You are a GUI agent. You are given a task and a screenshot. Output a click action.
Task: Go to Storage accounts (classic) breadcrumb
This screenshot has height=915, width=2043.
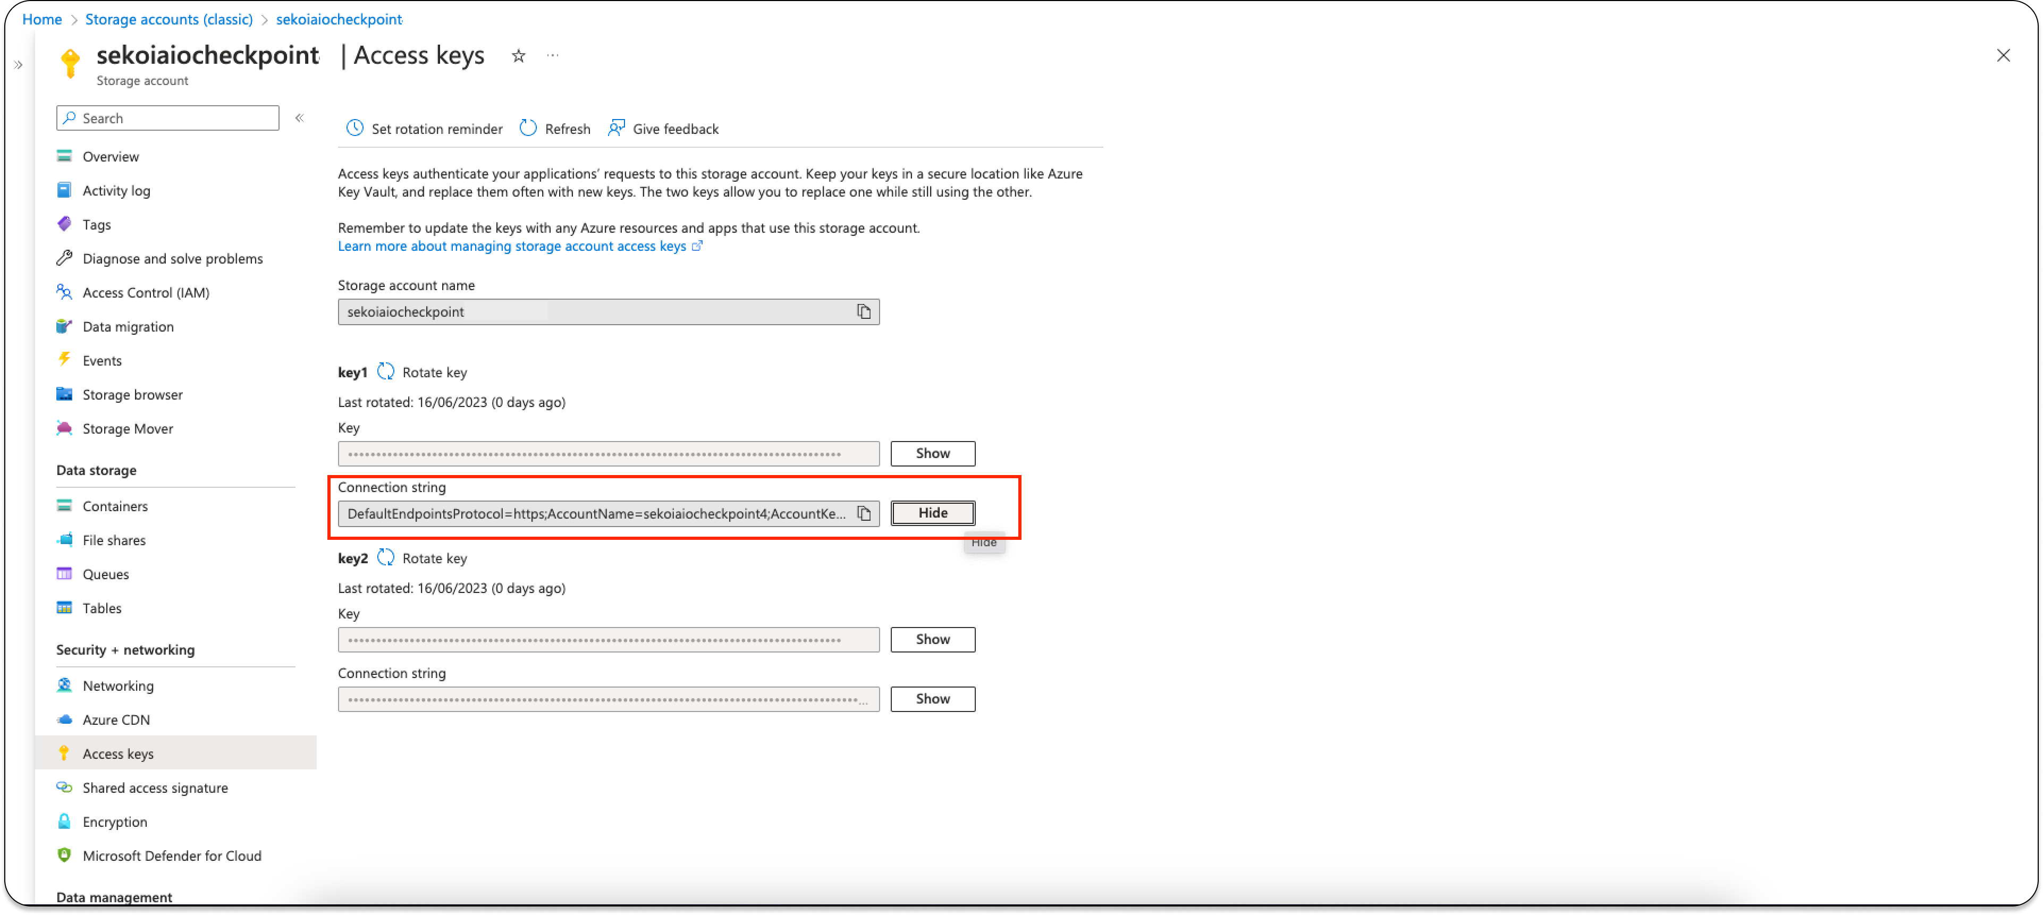point(169,19)
